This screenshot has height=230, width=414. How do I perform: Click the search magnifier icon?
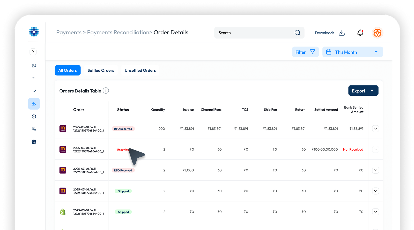pyautogui.click(x=297, y=33)
